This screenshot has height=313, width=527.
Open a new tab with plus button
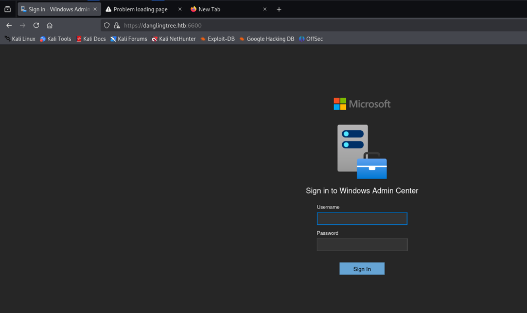point(278,9)
